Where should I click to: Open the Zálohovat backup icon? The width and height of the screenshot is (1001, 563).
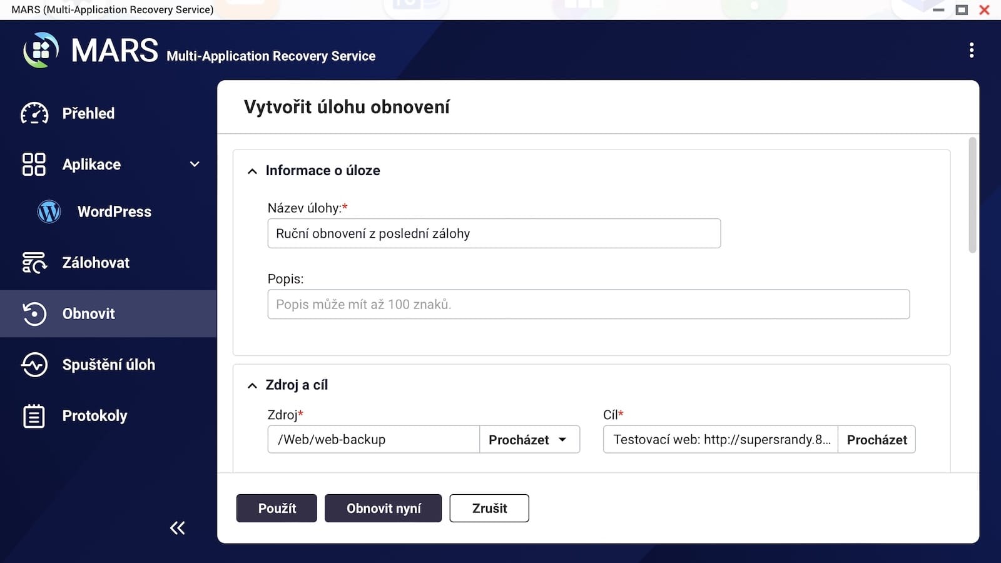click(x=34, y=263)
